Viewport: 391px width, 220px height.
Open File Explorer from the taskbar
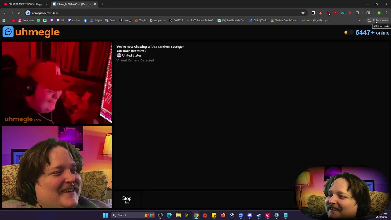point(178,215)
